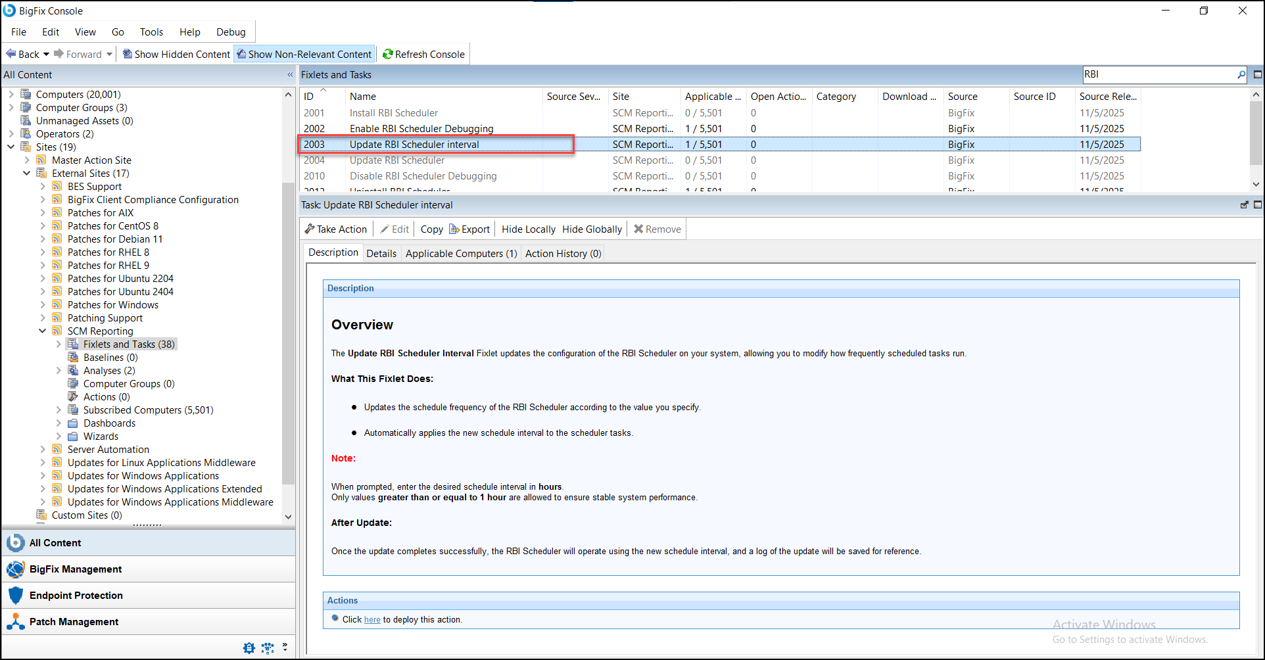Open the Tools menu

click(151, 32)
